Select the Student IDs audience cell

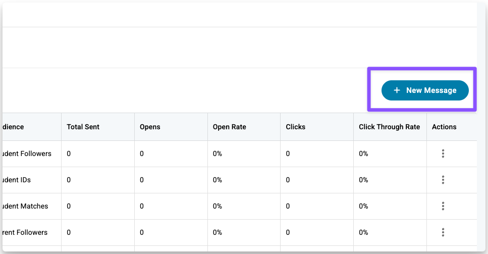[x=17, y=180]
